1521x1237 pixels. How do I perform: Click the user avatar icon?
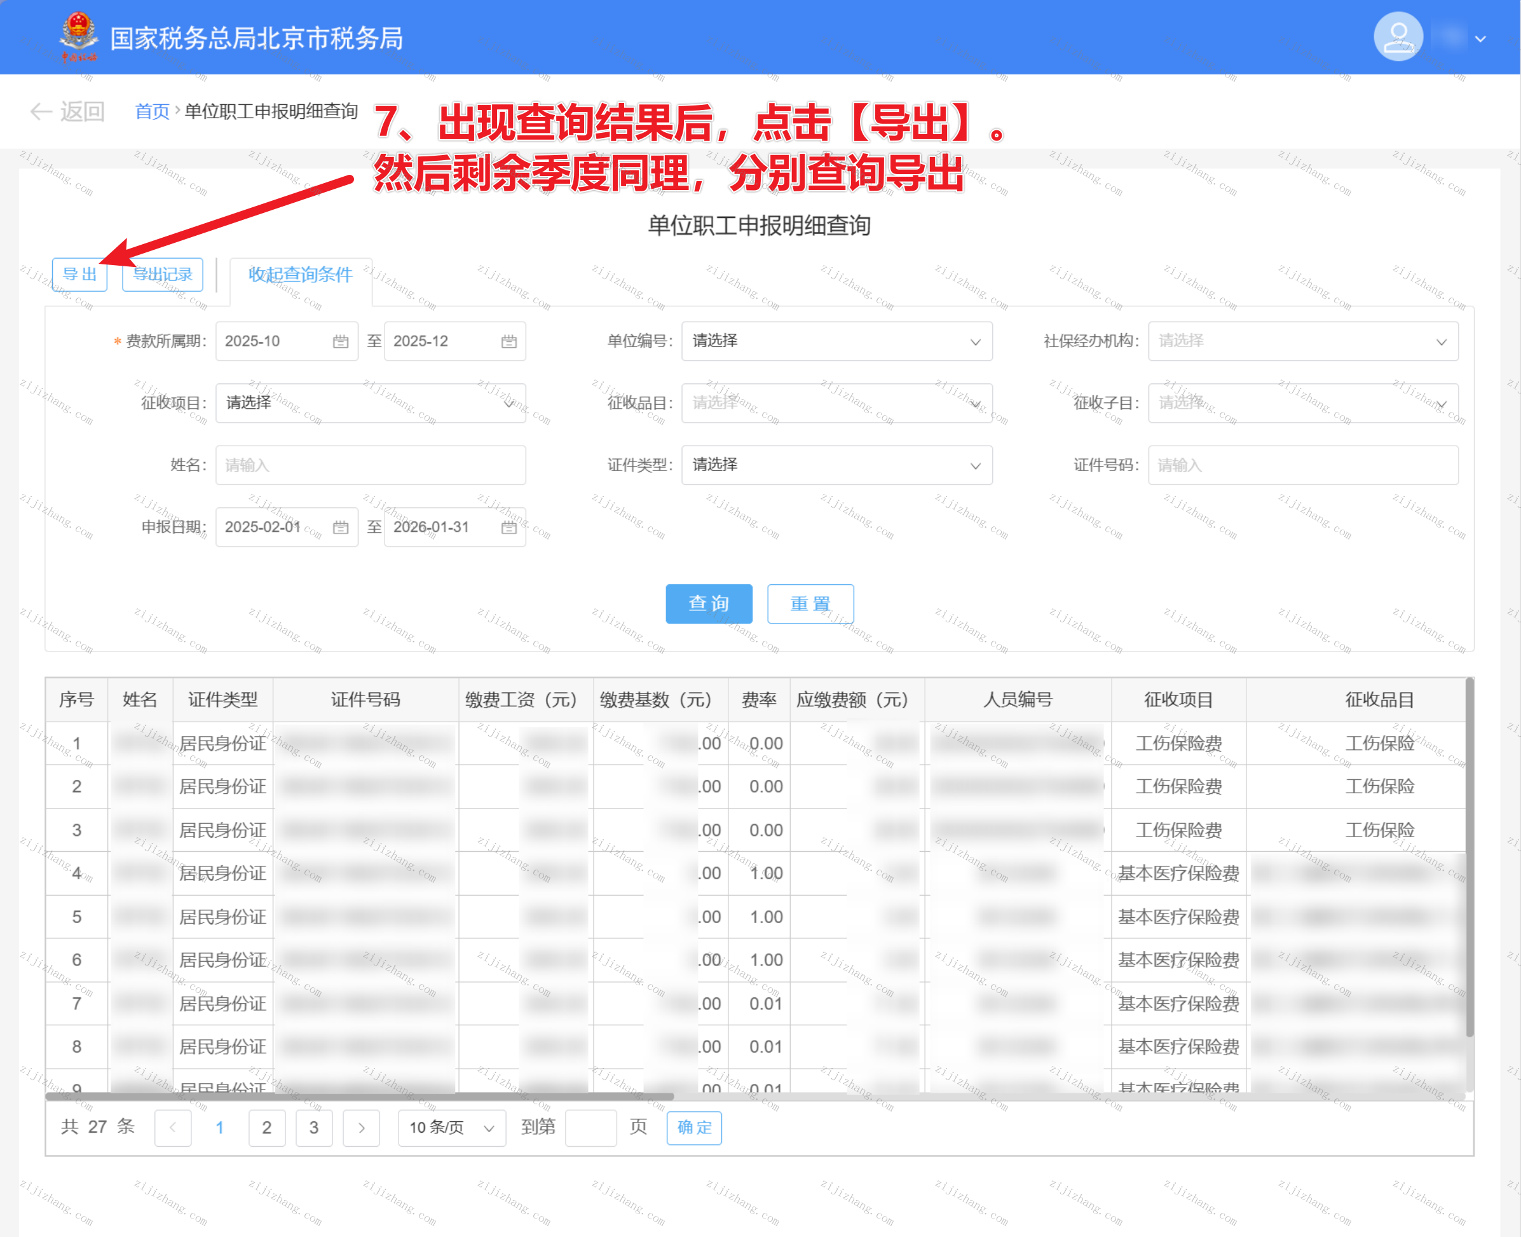[x=1397, y=37]
